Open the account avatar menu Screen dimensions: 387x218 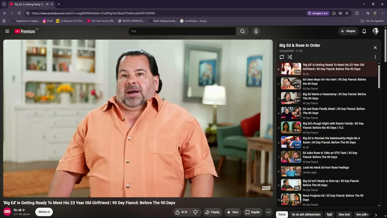[376, 31]
